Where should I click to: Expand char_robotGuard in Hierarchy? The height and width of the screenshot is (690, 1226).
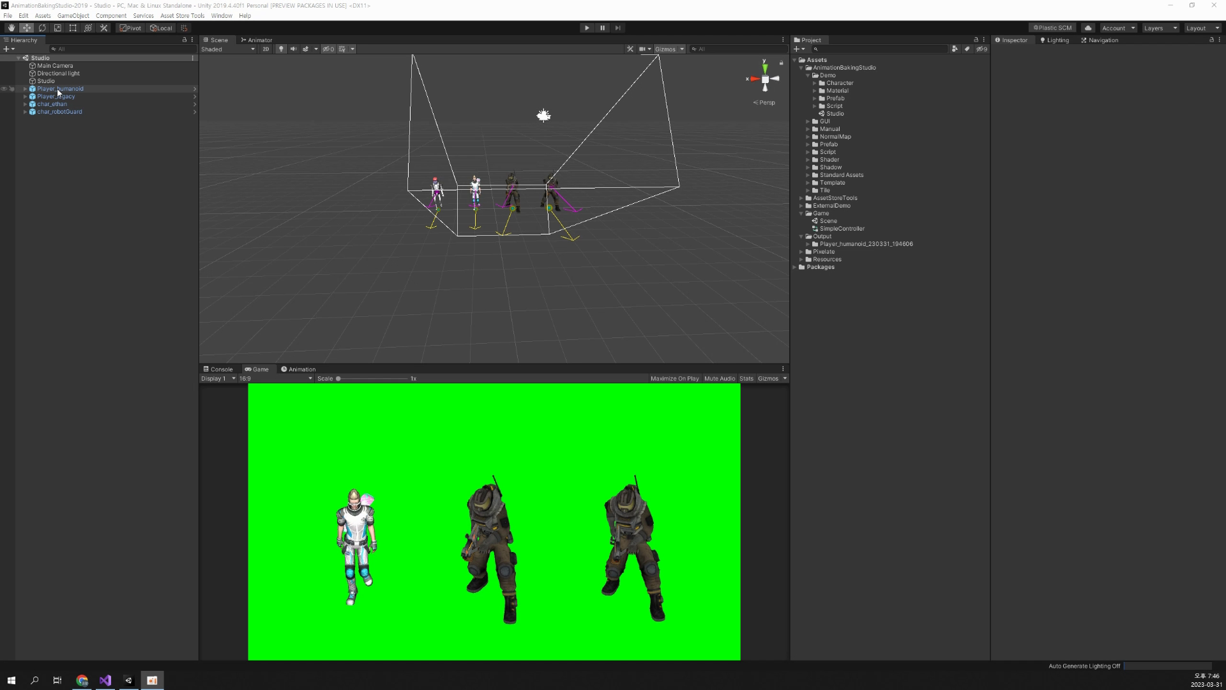[x=25, y=112]
